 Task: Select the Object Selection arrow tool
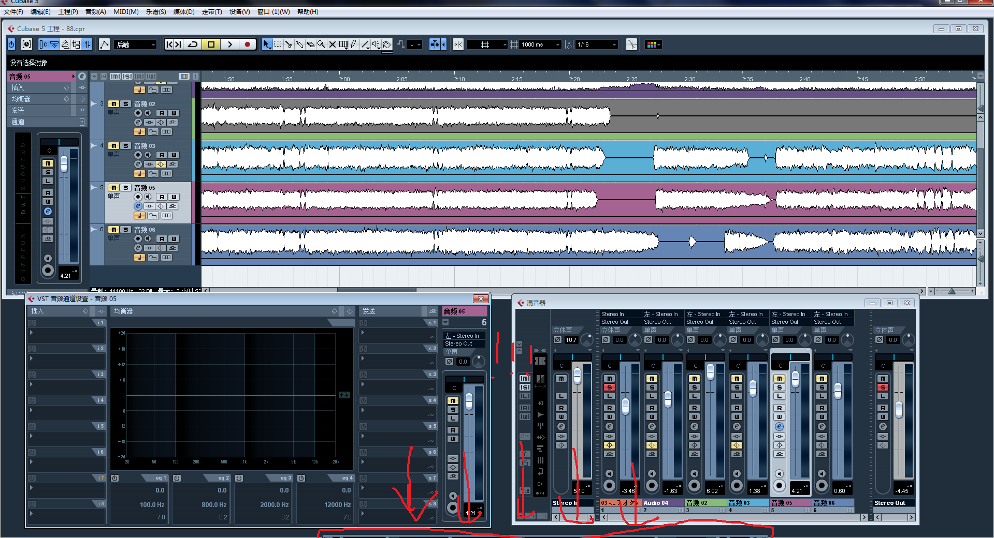click(267, 44)
